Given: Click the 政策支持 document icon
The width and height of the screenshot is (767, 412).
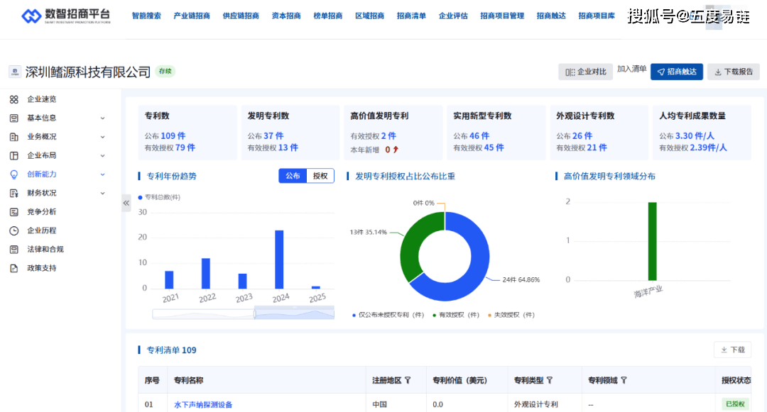Looking at the screenshot, I should 13,268.
